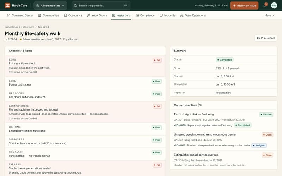This screenshot has width=282, height=176.
Task: Open the Compliance tab
Action: click(x=145, y=15)
